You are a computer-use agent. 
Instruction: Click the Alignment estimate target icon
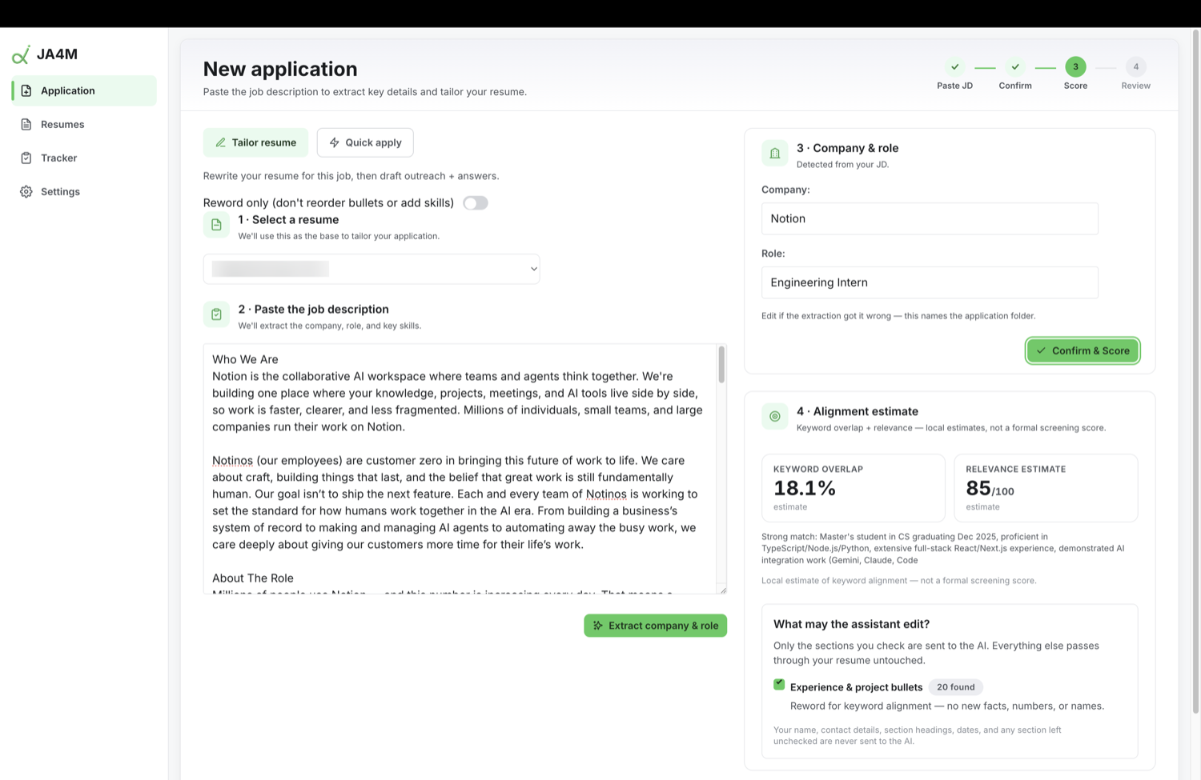(x=775, y=417)
